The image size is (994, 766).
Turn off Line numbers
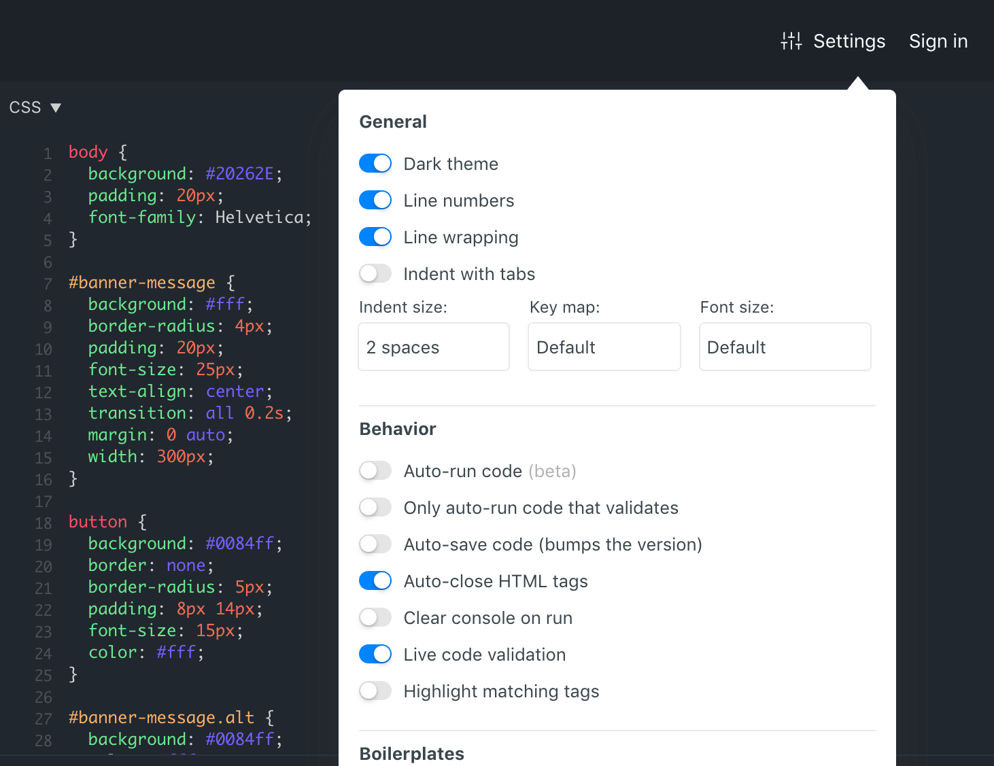pyautogui.click(x=375, y=200)
